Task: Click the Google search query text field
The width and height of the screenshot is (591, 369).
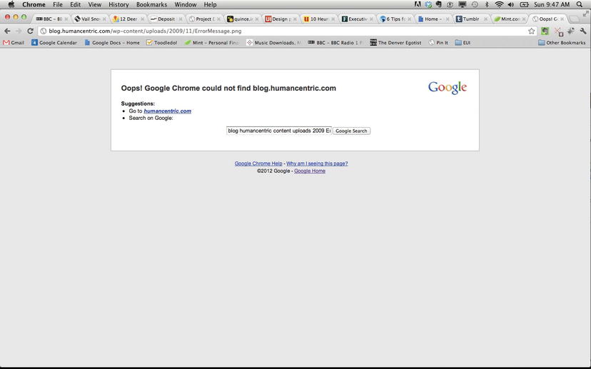Action: tap(279, 131)
